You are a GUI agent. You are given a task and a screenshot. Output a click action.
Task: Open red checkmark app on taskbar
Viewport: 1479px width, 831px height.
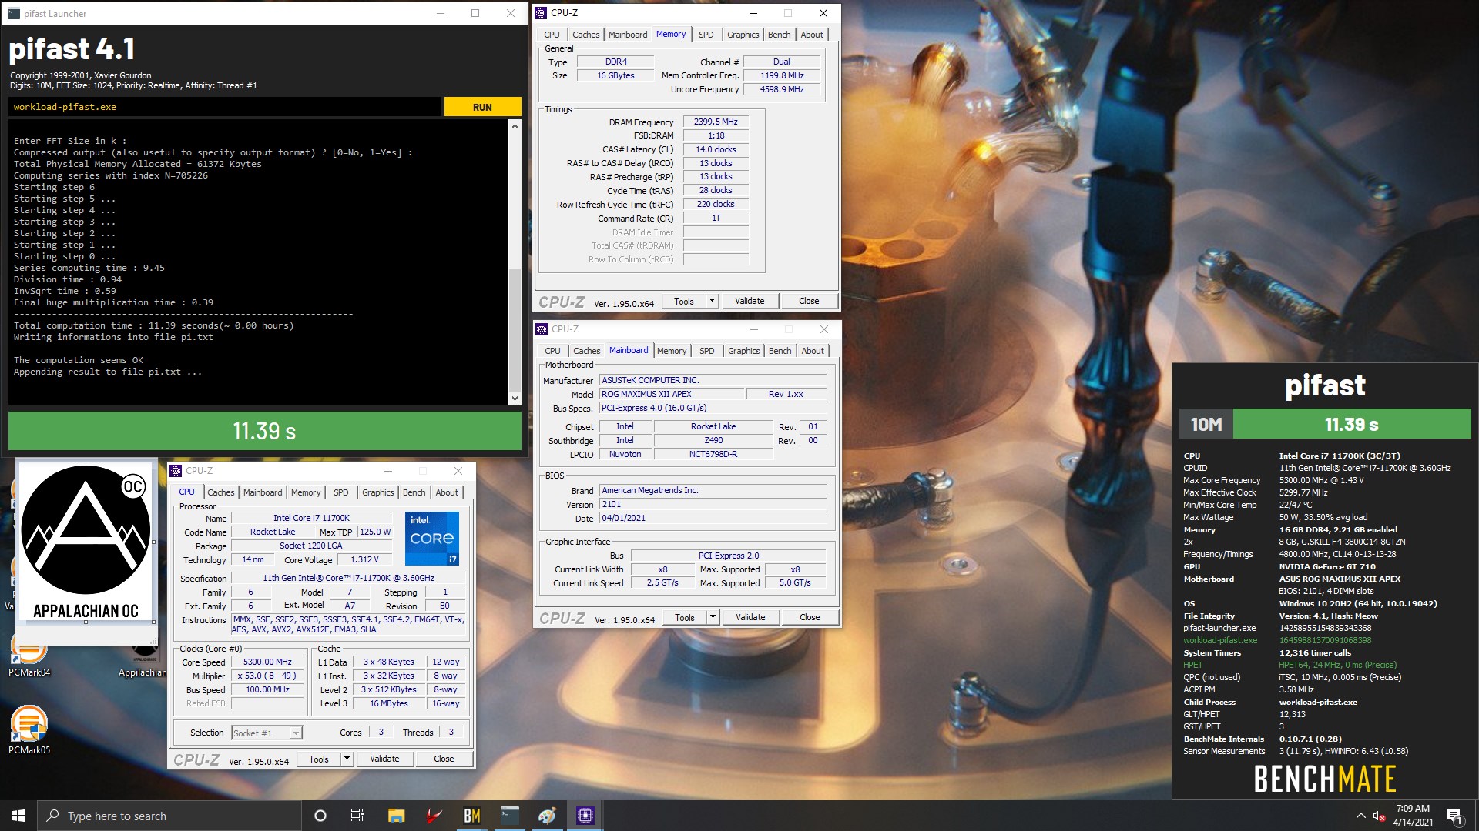tap(434, 816)
